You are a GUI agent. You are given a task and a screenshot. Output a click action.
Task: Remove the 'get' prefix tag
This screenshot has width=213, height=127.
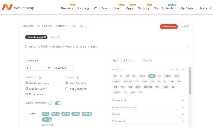click(68, 114)
